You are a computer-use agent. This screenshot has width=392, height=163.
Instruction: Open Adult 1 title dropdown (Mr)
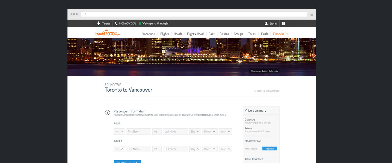click(119, 132)
